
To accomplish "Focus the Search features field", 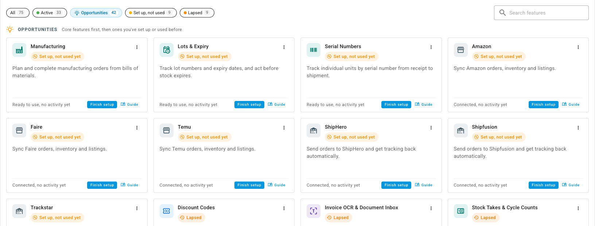I will click(541, 13).
